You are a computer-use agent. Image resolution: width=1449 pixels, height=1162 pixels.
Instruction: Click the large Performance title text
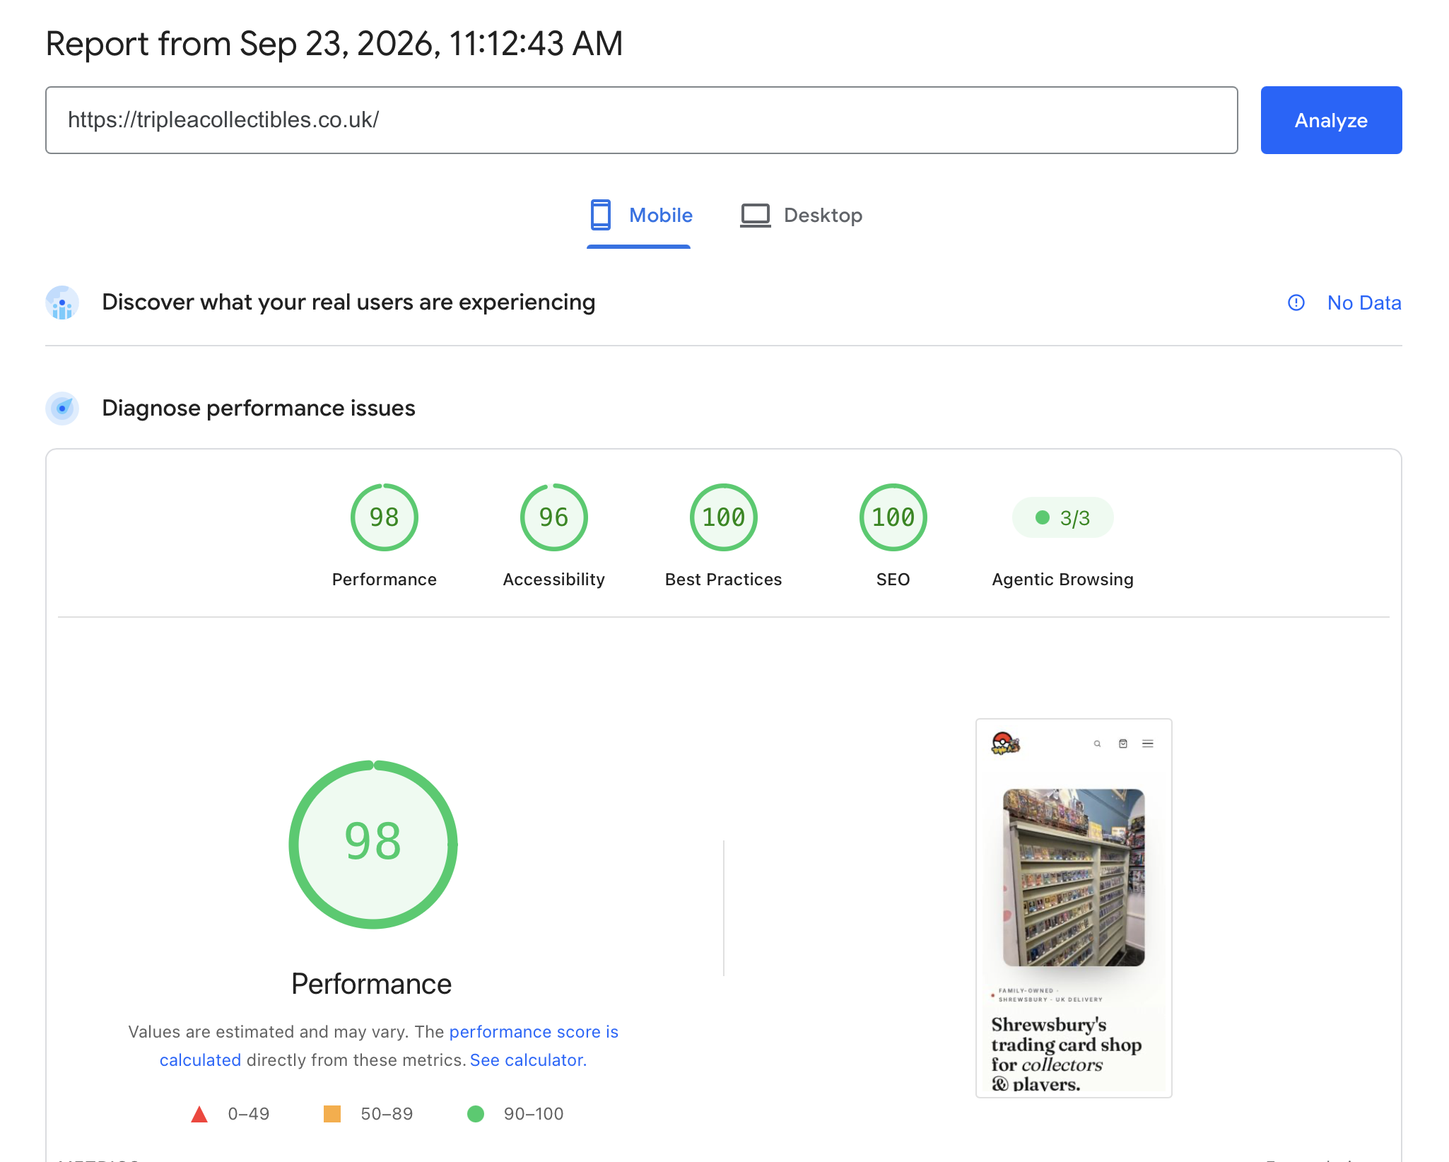(x=372, y=984)
